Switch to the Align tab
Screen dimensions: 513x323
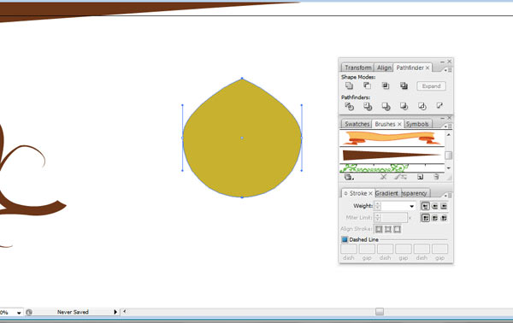[384, 68]
